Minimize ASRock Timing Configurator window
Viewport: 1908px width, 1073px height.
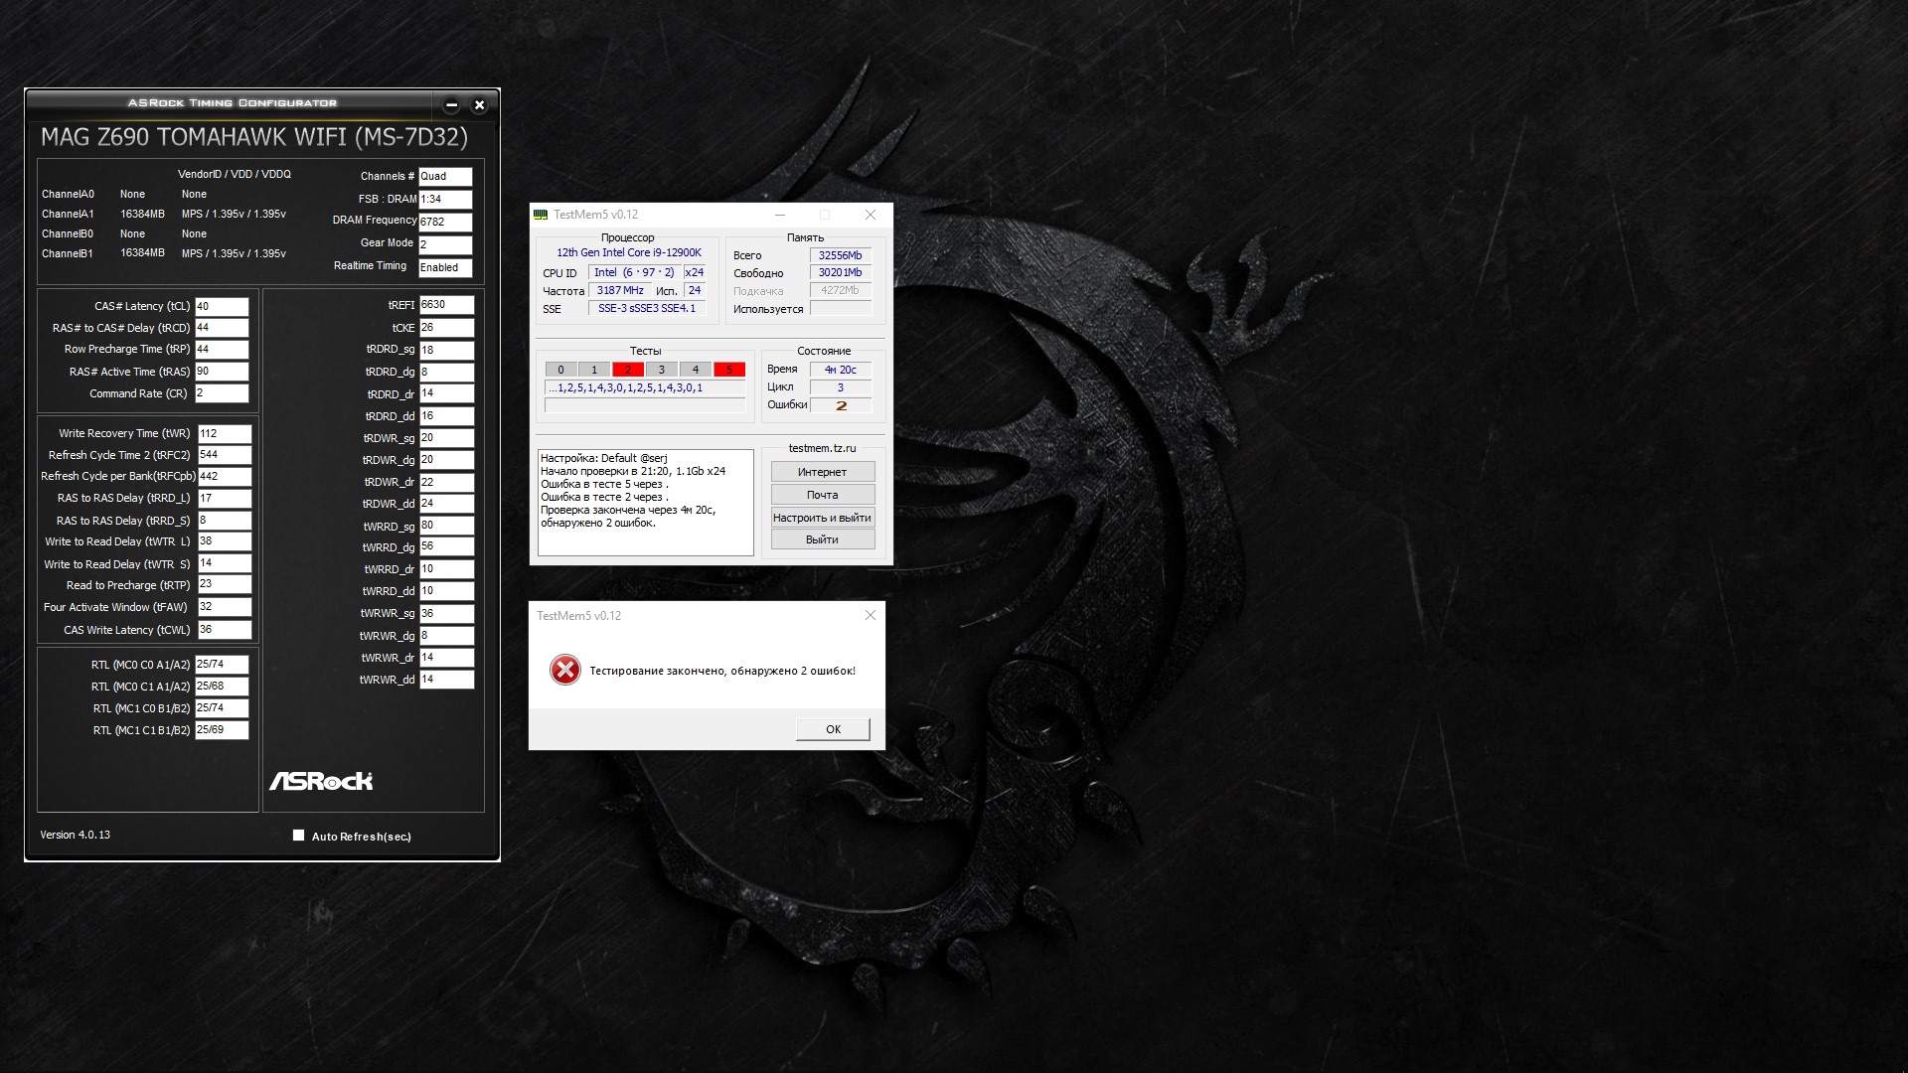pos(451,104)
